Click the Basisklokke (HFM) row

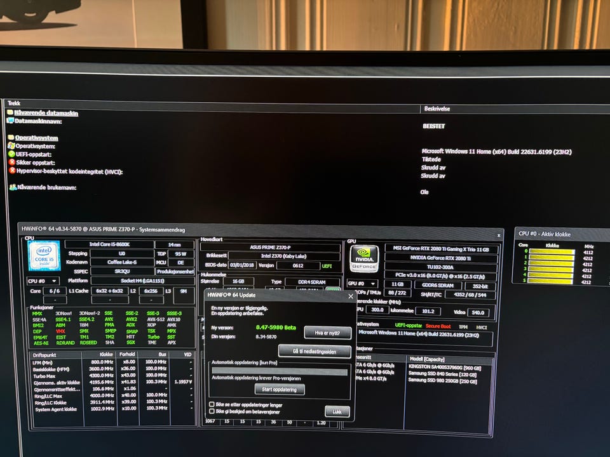[113, 369]
